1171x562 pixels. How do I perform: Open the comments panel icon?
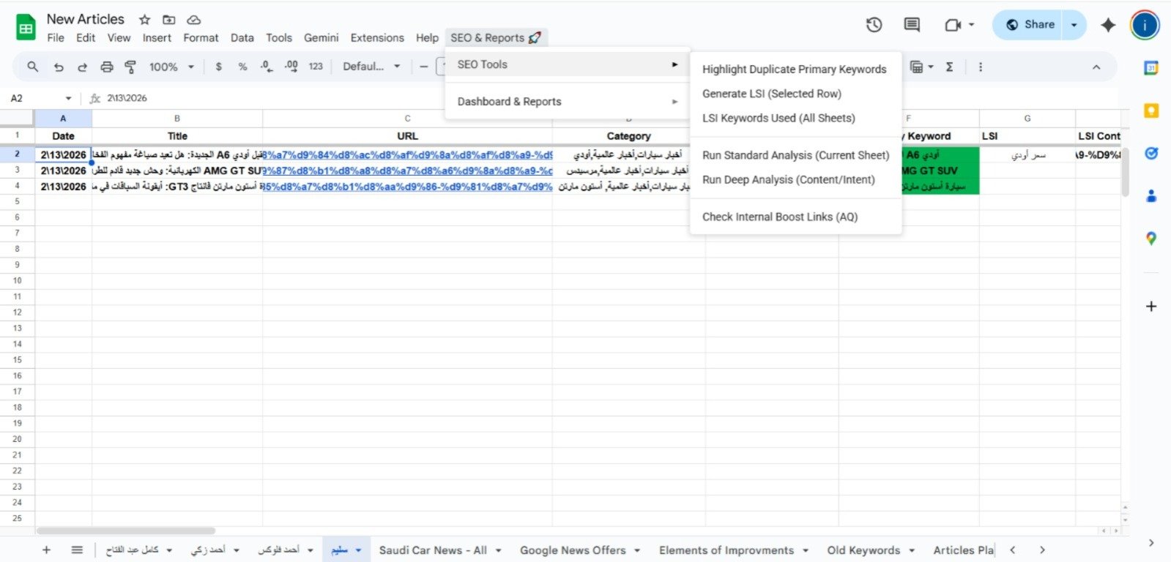point(912,25)
